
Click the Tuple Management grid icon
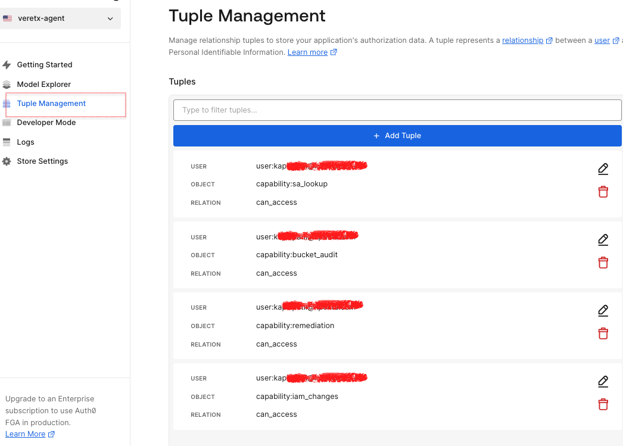click(7, 103)
